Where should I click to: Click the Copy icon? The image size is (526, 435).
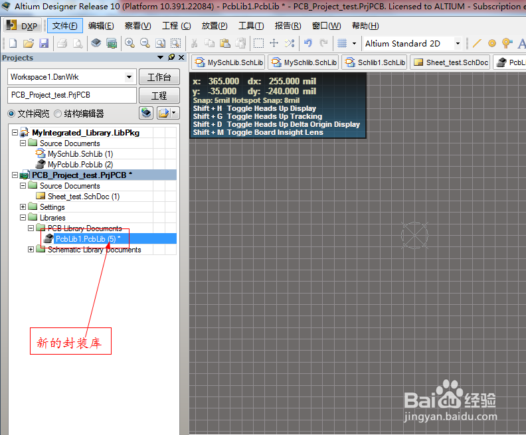point(209,43)
